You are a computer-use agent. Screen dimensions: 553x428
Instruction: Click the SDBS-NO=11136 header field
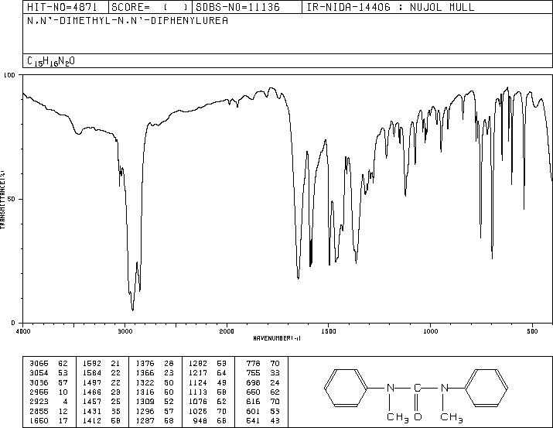[x=237, y=7]
